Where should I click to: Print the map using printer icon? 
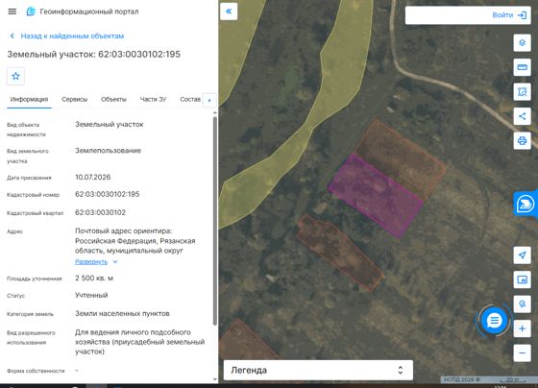coord(522,140)
